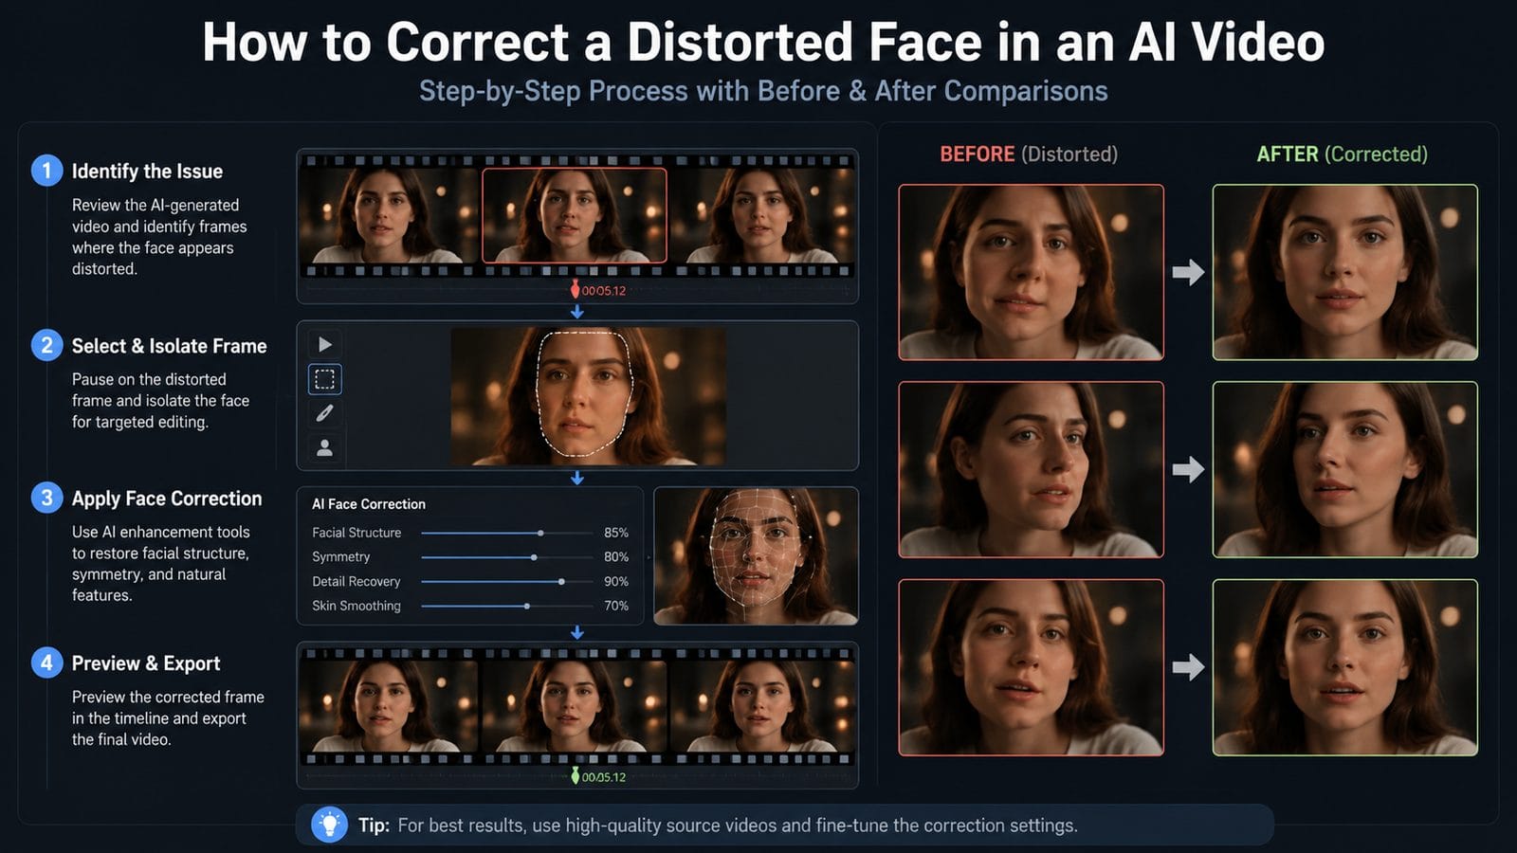
Task: Open the first BEFORE distorted image
Action: (x=1031, y=272)
